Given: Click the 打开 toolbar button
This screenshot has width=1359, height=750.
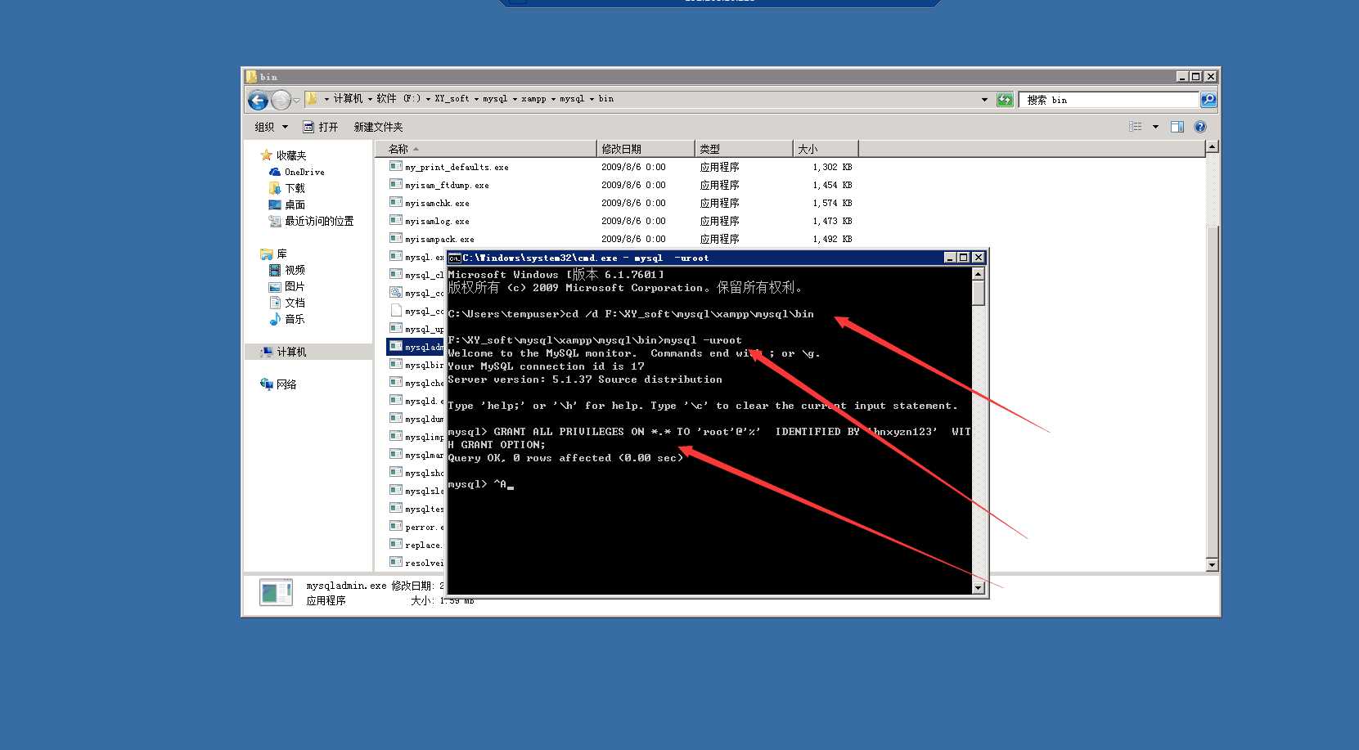Looking at the screenshot, I should tap(321, 127).
